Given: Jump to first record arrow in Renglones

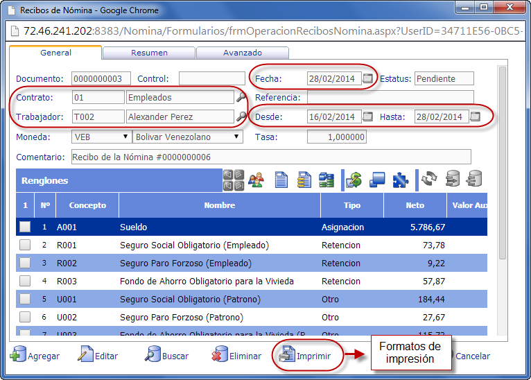Looking at the screenshot, I should 228,186.
